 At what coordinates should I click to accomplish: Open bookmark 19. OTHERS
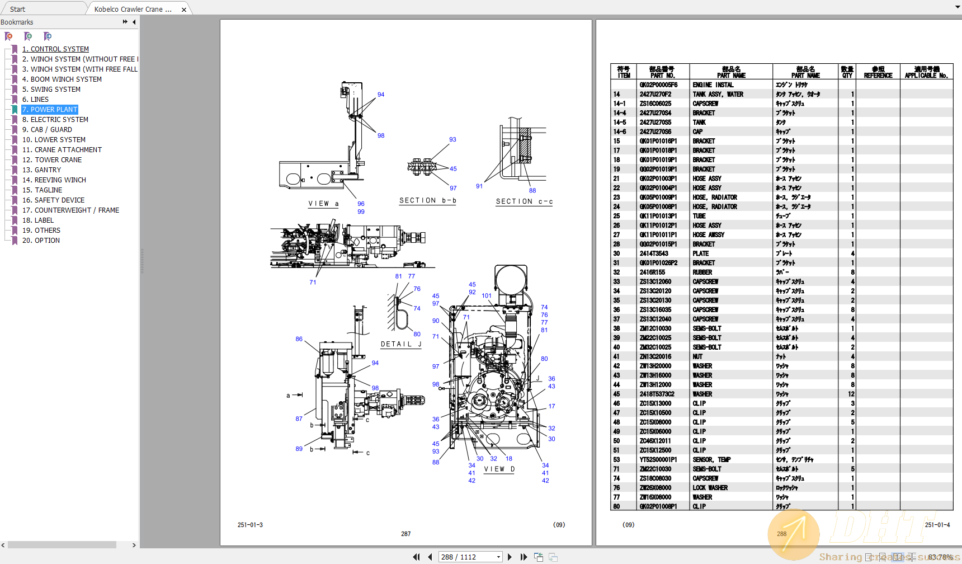[41, 231]
